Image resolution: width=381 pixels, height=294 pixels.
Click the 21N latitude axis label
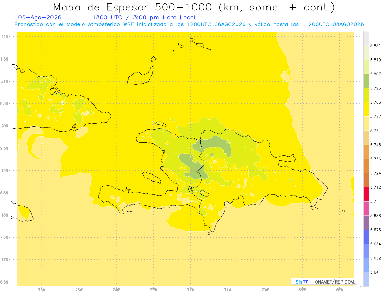click(x=5, y=82)
